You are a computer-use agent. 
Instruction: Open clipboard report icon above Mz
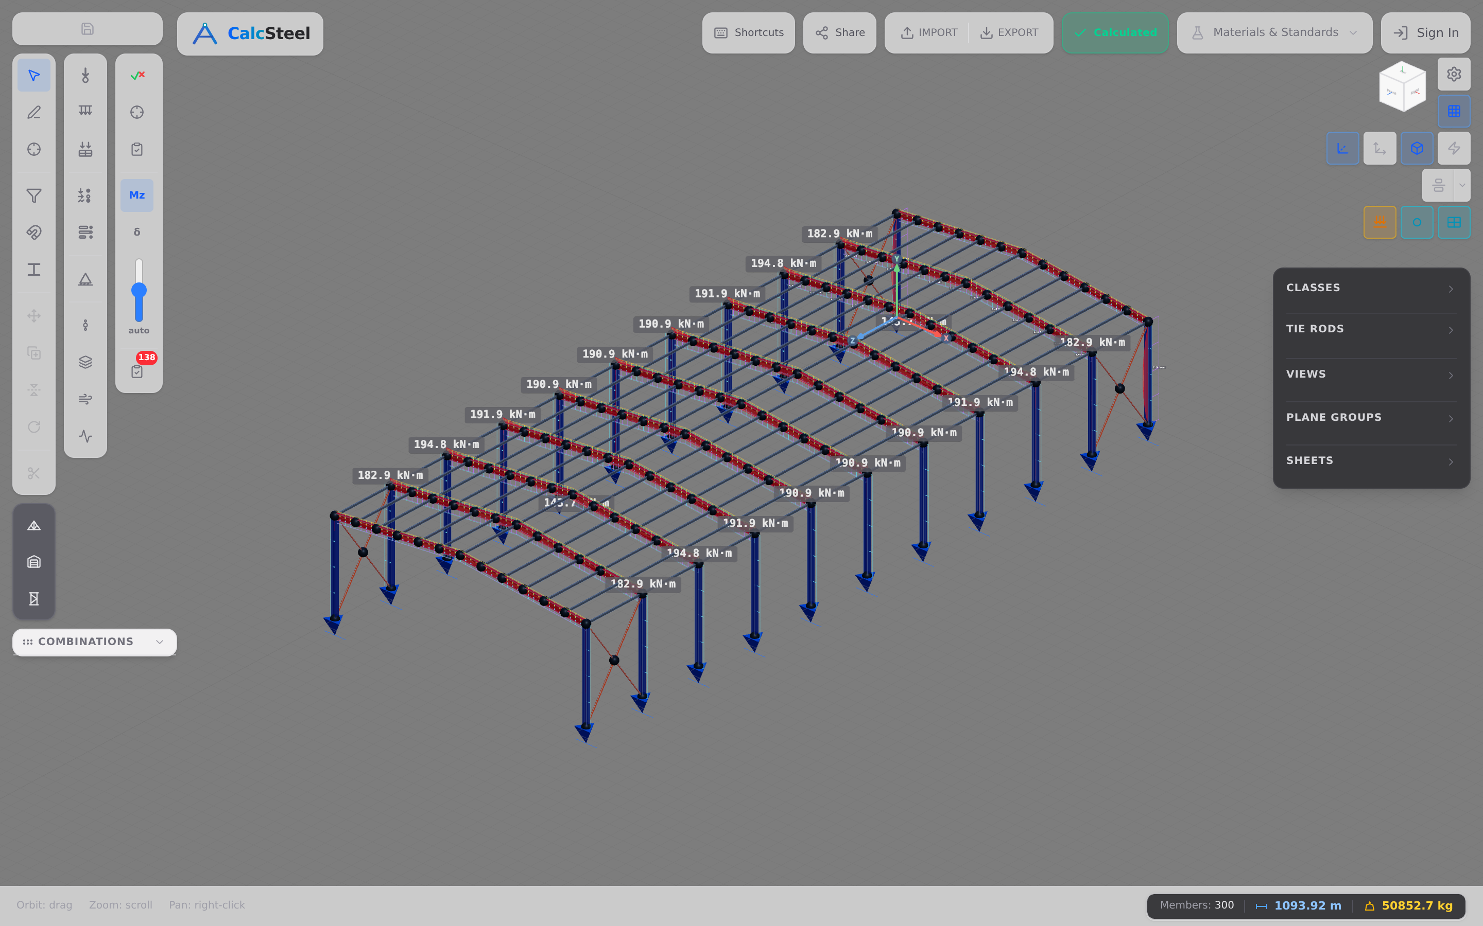(136, 149)
